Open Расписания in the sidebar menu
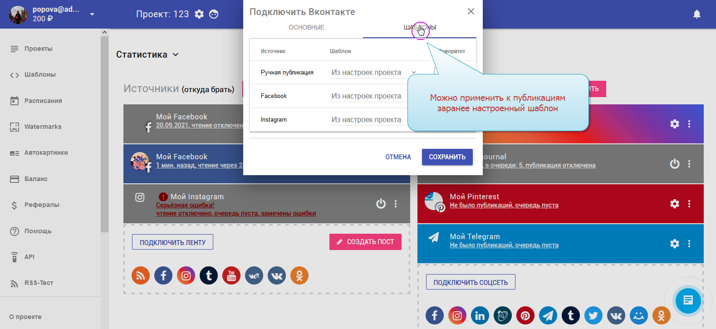This screenshot has width=716, height=329. [43, 101]
